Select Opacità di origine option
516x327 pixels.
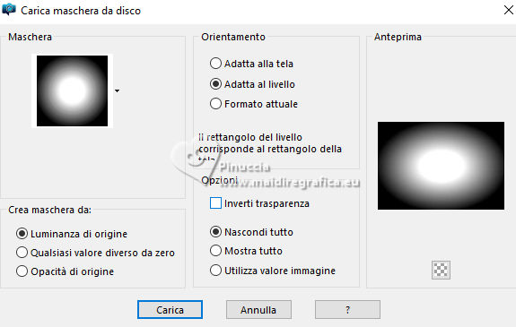[22, 271]
